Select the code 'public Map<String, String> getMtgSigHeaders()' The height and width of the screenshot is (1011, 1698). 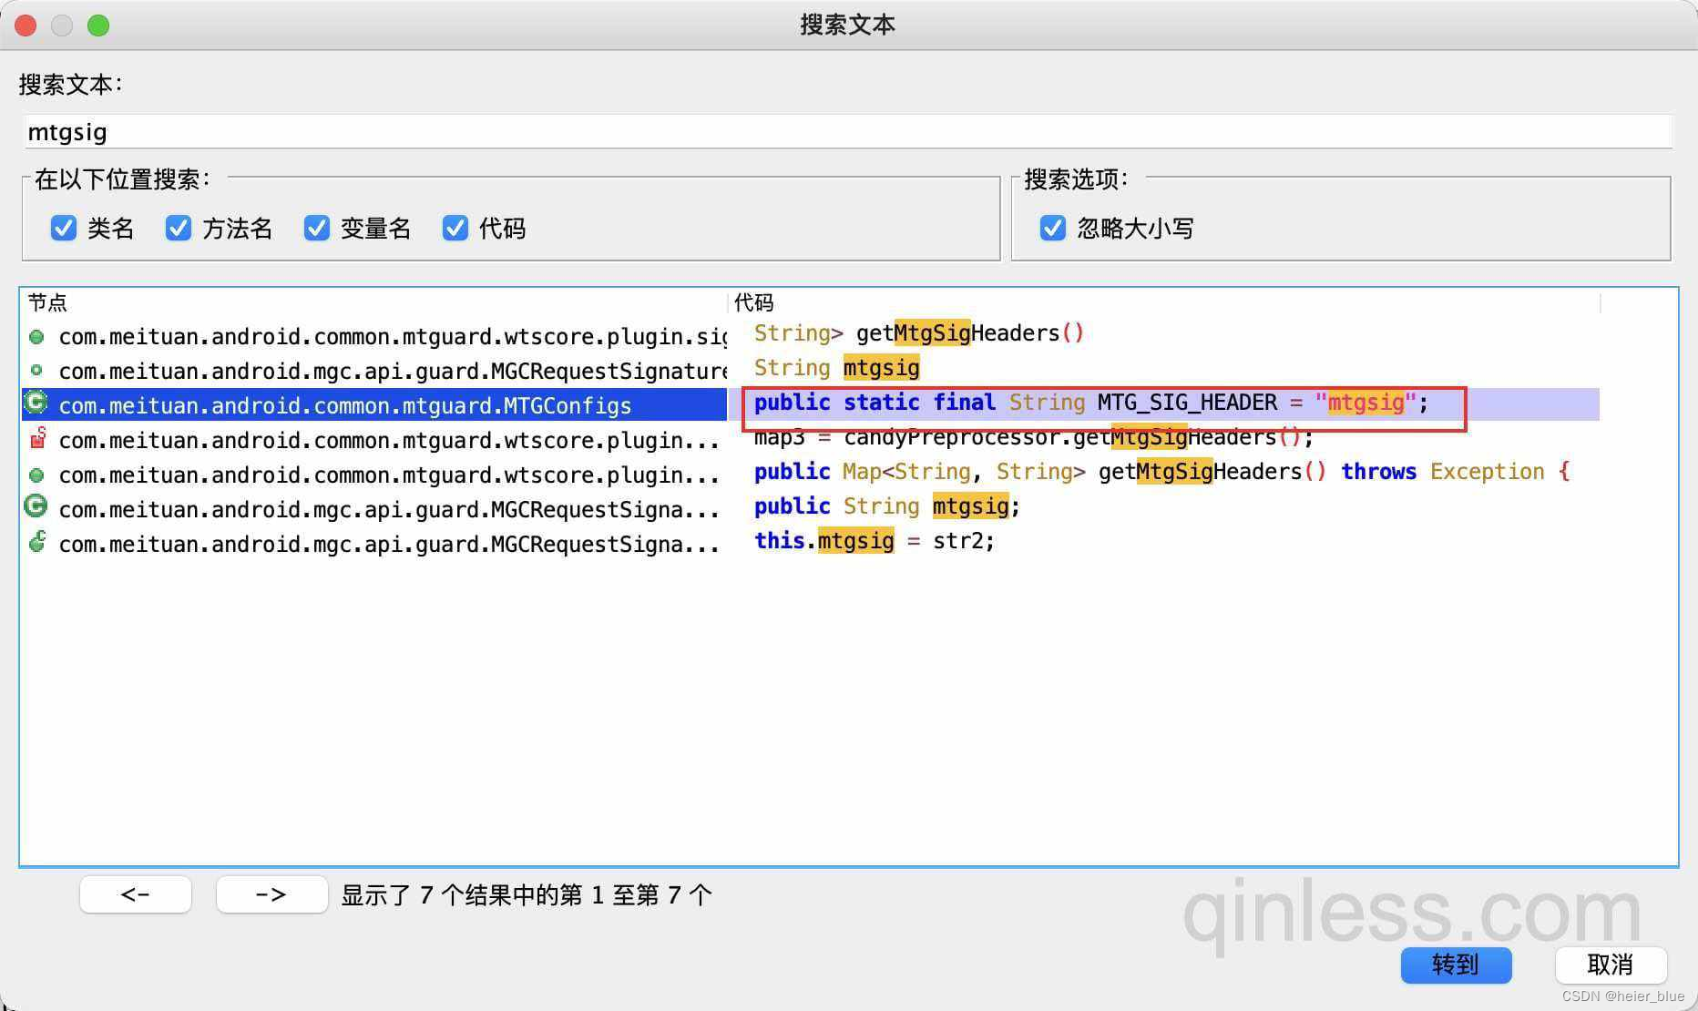point(1162,472)
